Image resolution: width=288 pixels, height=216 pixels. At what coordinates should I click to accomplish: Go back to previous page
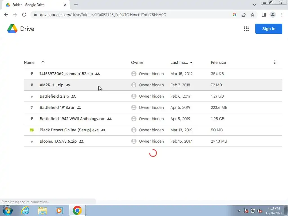[6, 15]
